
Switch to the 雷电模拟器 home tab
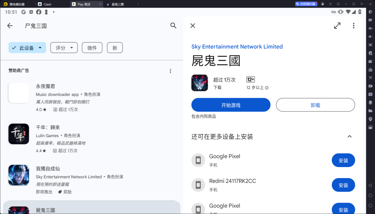tap(17, 4)
